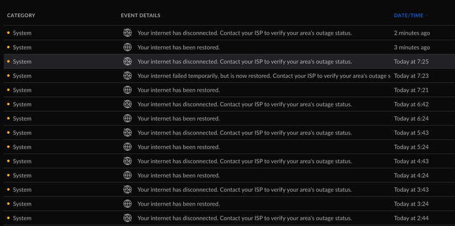Click the disconnected globe icon at 2:44

coord(127,218)
